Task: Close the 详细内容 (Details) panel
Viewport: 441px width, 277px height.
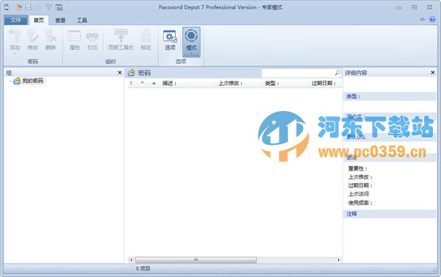Action: [433, 73]
